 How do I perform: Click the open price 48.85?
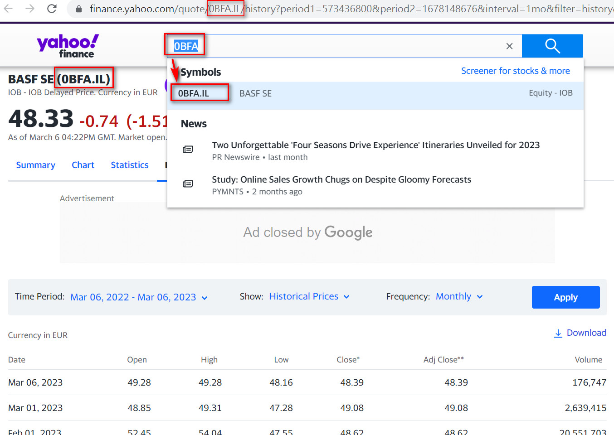click(139, 408)
